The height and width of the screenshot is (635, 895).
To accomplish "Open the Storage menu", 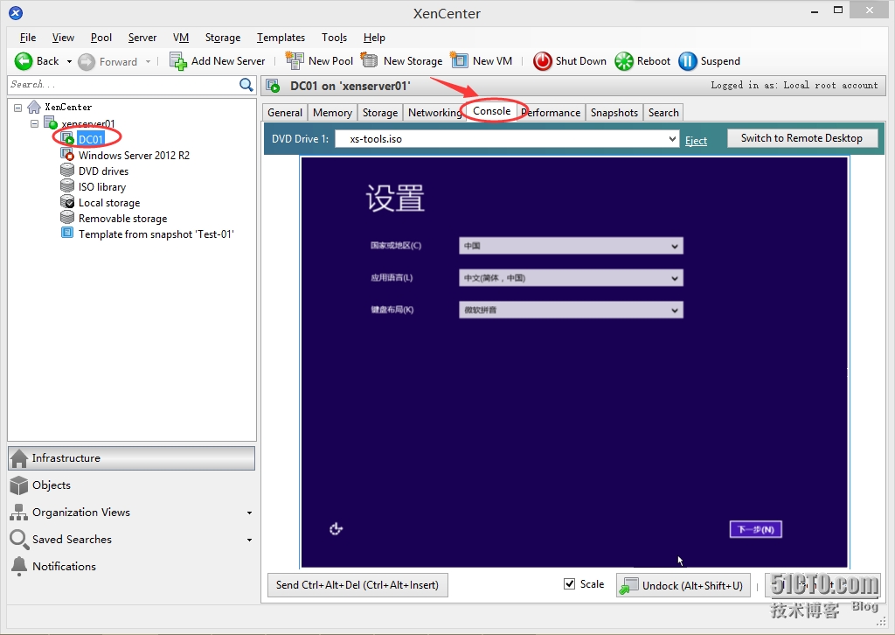I will pyautogui.click(x=223, y=38).
